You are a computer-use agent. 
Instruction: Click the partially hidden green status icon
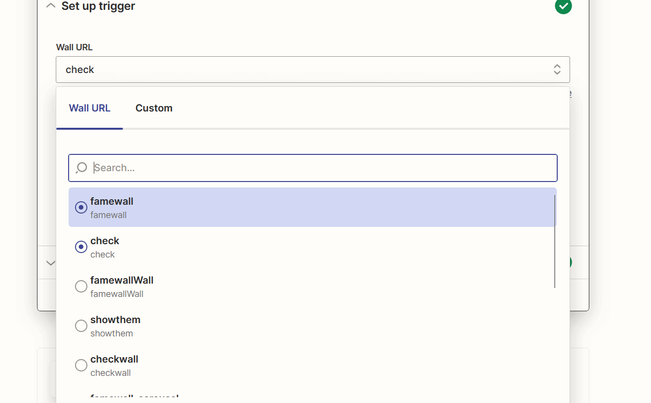(570, 262)
